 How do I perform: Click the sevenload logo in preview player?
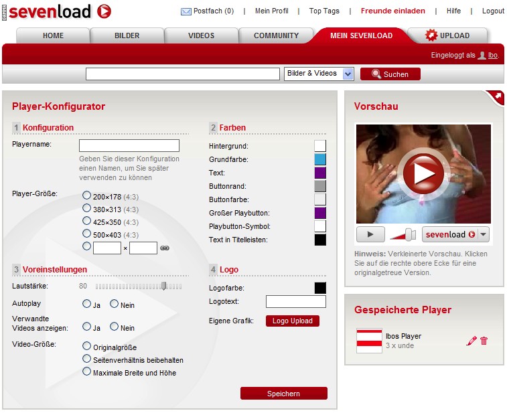pyautogui.click(x=450, y=234)
